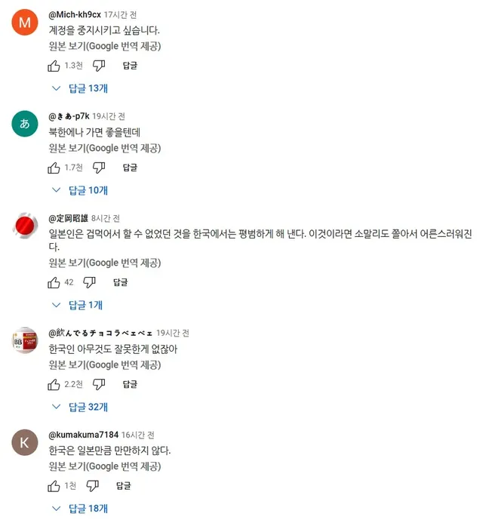Show the 답글 1개 reply thread
Viewport: 483px width, 526px height.
[78, 305]
